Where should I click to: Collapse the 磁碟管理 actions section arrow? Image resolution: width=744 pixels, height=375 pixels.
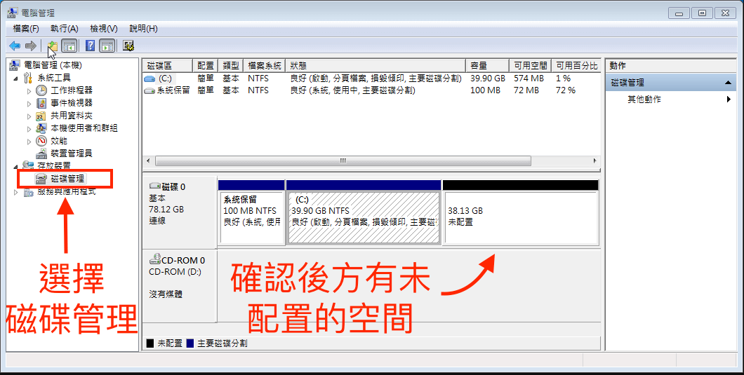pyautogui.click(x=729, y=83)
